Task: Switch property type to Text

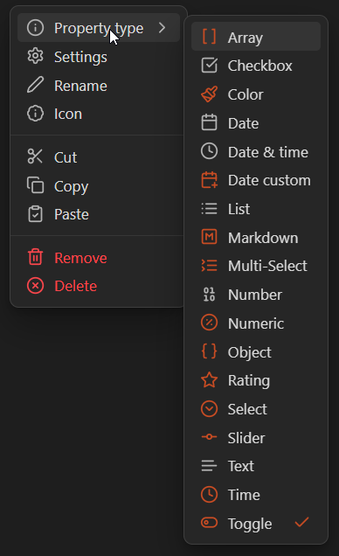Action: (256, 466)
